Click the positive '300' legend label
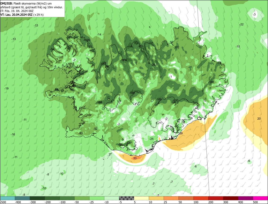268x204 pixels. point(226,202)
